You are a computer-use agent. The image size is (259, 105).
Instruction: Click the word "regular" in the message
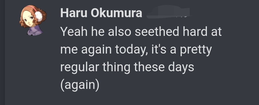[80, 68]
